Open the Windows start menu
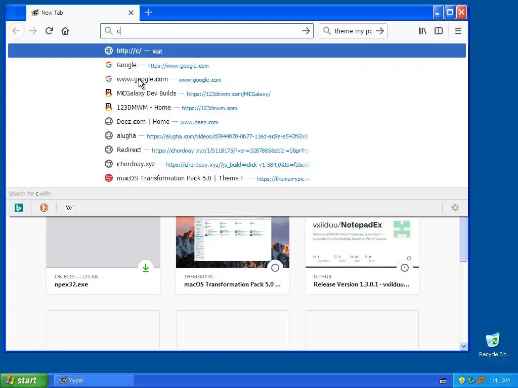Image resolution: width=518 pixels, height=388 pixels. pyautogui.click(x=24, y=380)
